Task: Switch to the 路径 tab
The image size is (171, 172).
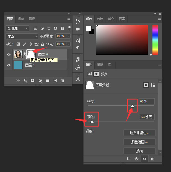Action: coord(32,19)
